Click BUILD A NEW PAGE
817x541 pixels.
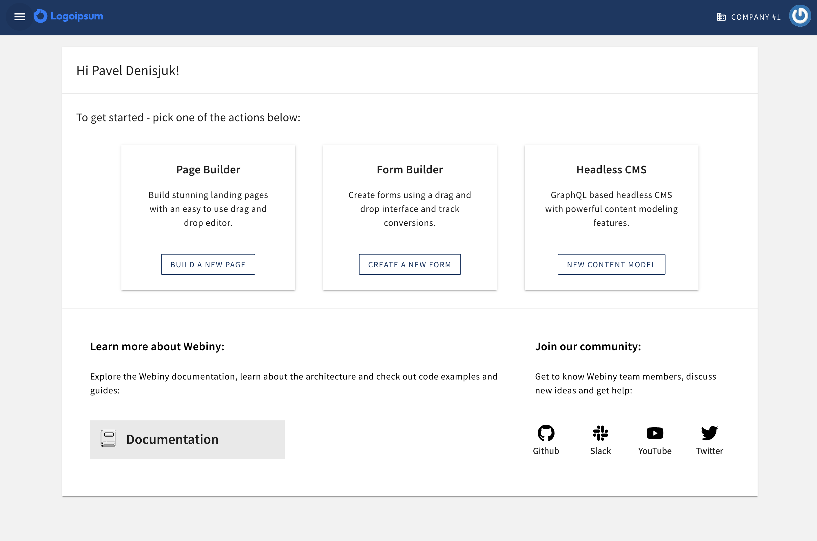coord(208,264)
